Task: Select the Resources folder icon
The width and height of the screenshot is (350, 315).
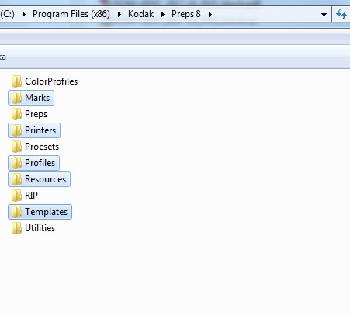Action: pos(16,179)
